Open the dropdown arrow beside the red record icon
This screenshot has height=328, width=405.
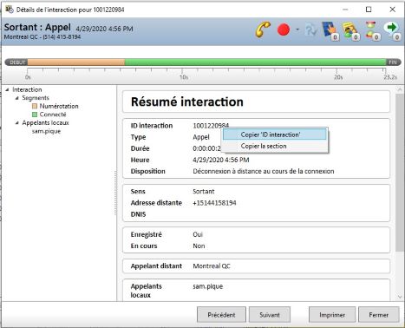point(297,30)
